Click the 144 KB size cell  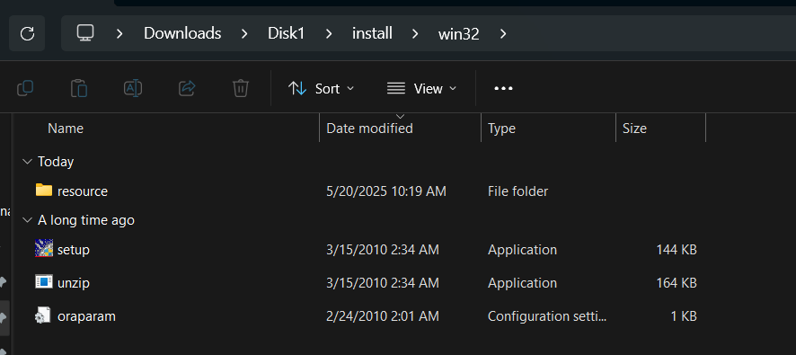[677, 250]
